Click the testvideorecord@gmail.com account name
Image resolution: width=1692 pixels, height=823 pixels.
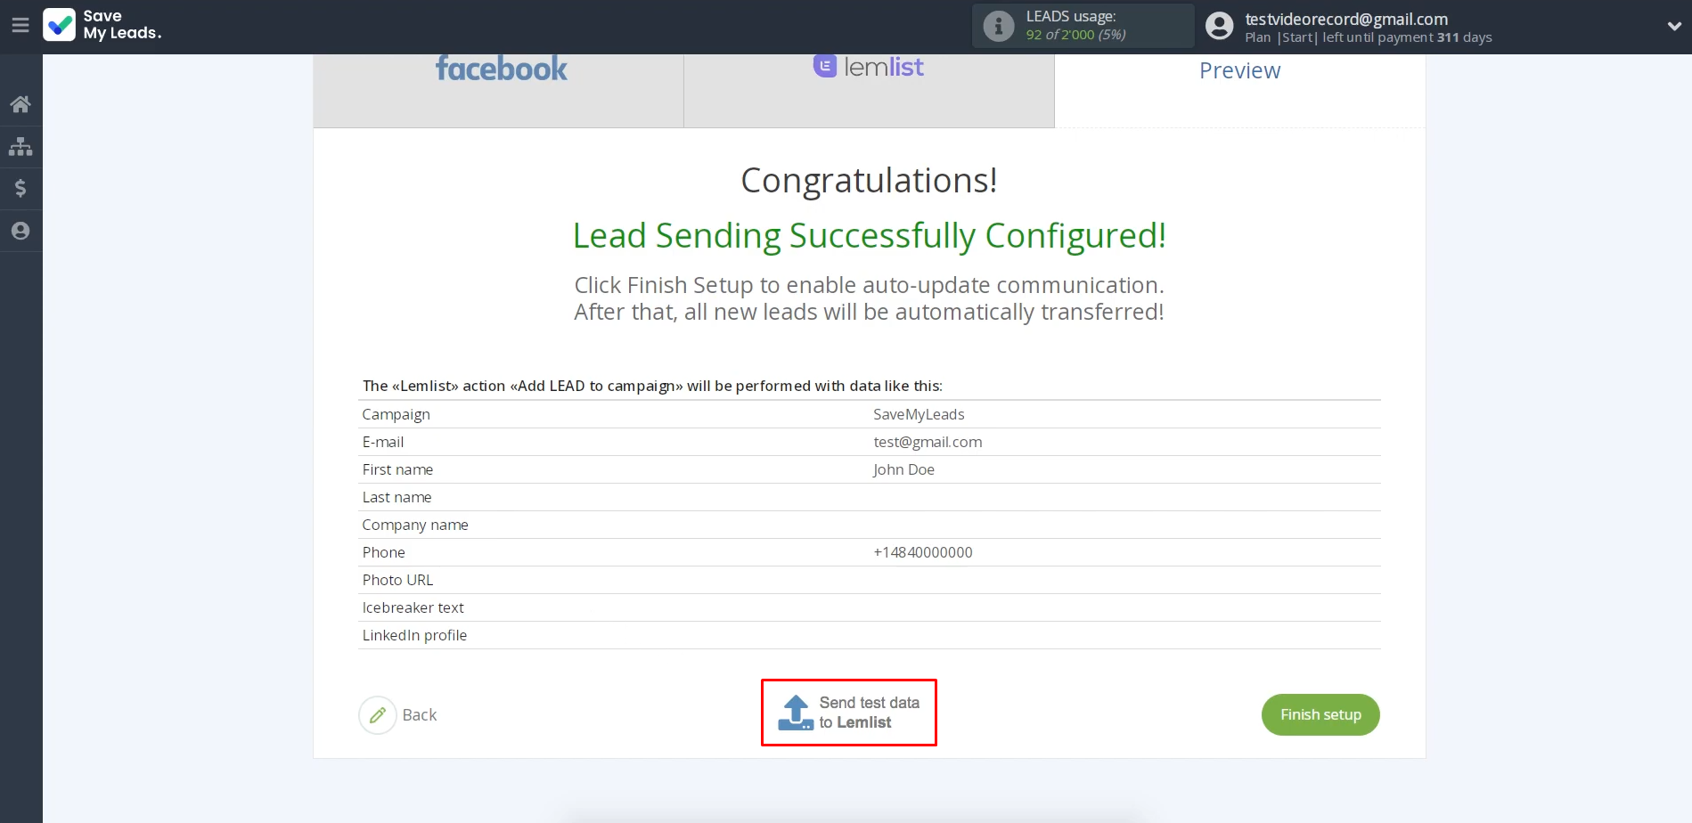(1346, 19)
